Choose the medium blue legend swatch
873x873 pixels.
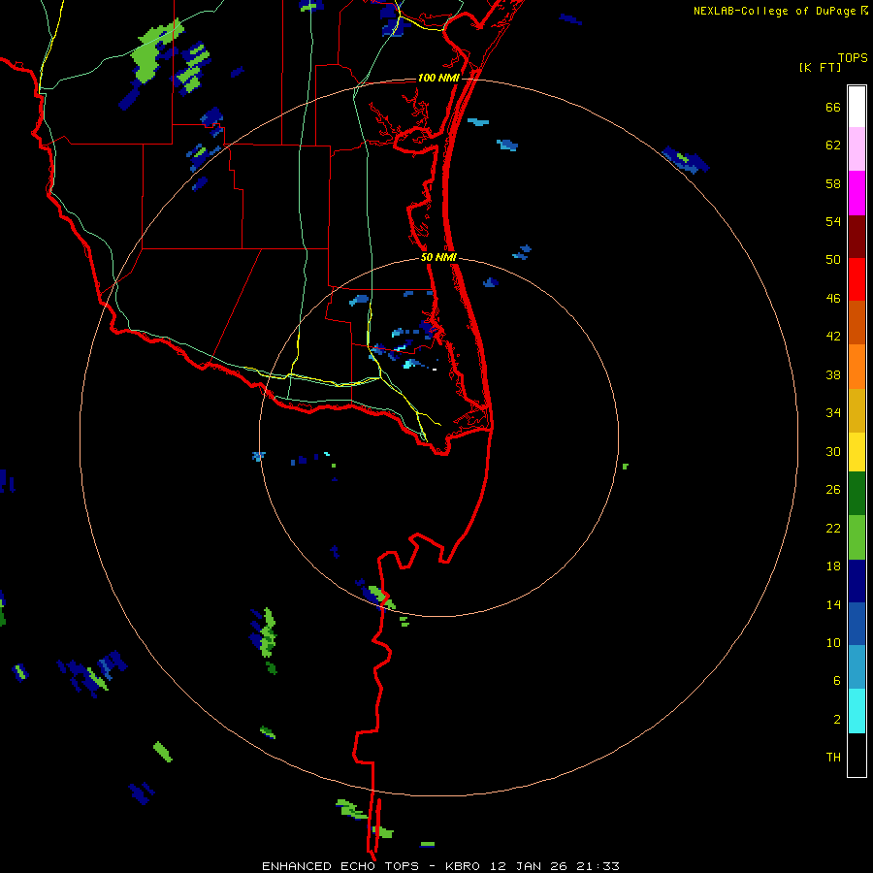tap(857, 624)
